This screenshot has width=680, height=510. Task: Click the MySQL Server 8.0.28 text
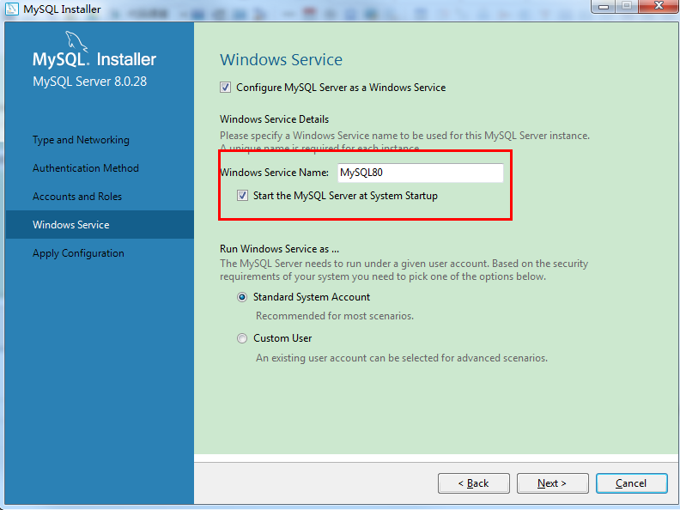coord(90,82)
